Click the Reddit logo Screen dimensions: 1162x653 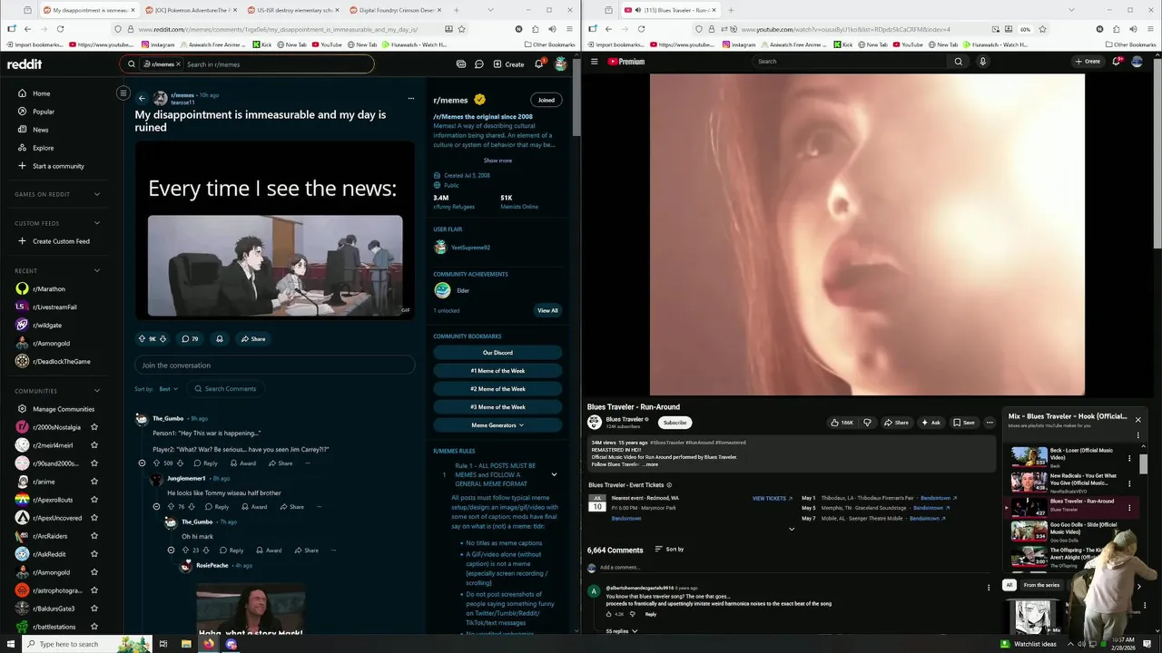point(25,64)
